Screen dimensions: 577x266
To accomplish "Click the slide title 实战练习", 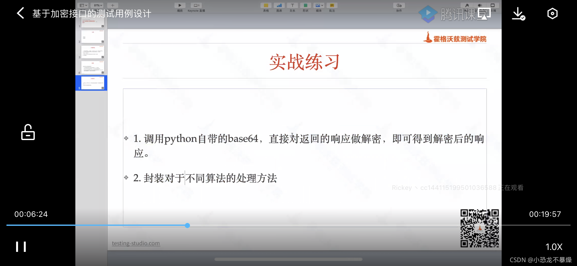I will point(304,62).
